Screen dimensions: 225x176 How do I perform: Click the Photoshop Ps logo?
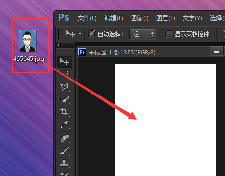tap(64, 17)
